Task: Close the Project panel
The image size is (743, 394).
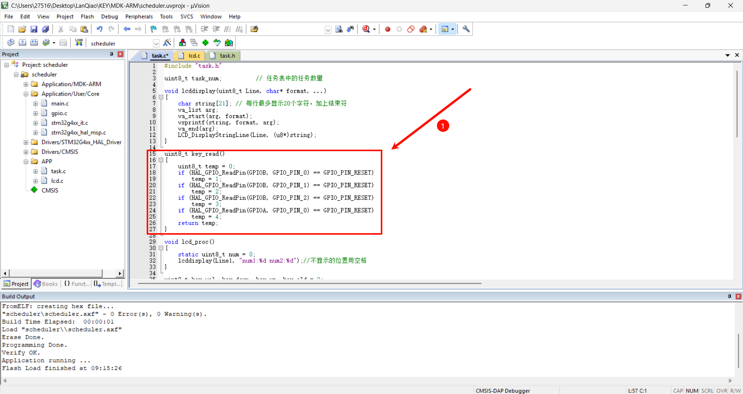Action: tap(120, 54)
